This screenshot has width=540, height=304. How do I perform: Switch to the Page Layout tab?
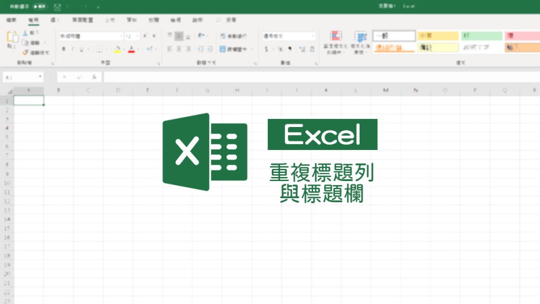[83, 20]
